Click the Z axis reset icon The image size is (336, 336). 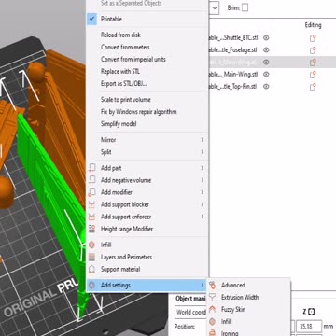click(x=312, y=312)
